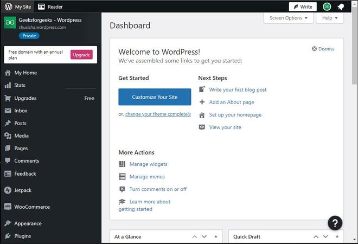The image size is (358, 244).
Task: Click the My Home house icon
Action: coord(8,73)
